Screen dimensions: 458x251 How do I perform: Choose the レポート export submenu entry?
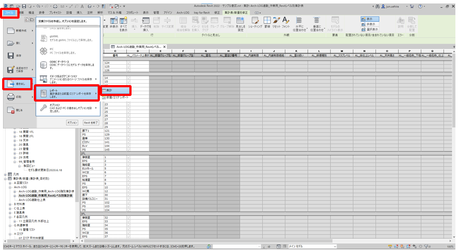point(67,93)
